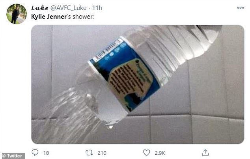Open Luke's profile picture avatar
Screen dimensions: 250x159
(x=16, y=14)
